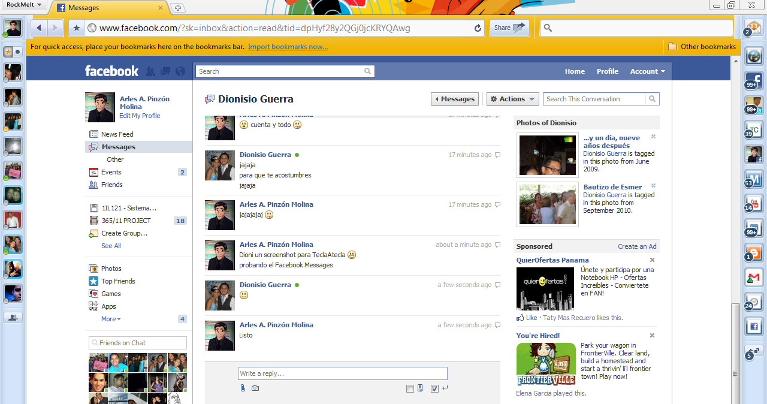Open Gmail app in RockMelt right edge
Viewport: 767px width, 404px height.
pos(754,278)
